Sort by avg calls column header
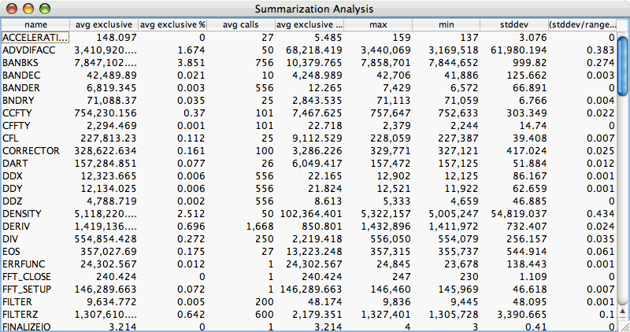The height and width of the screenshot is (332, 630). (241, 24)
